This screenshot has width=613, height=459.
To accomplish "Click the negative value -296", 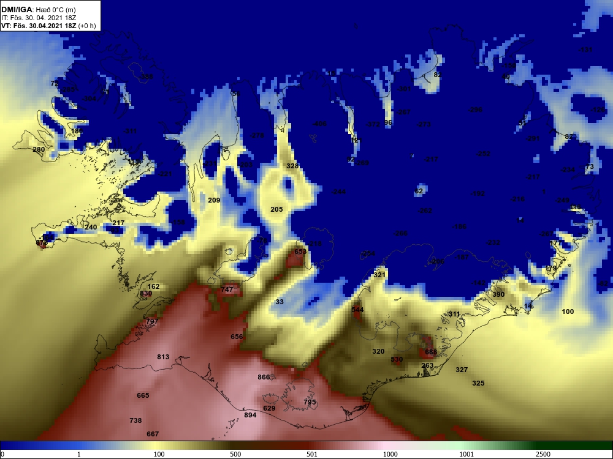I will click(x=476, y=110).
